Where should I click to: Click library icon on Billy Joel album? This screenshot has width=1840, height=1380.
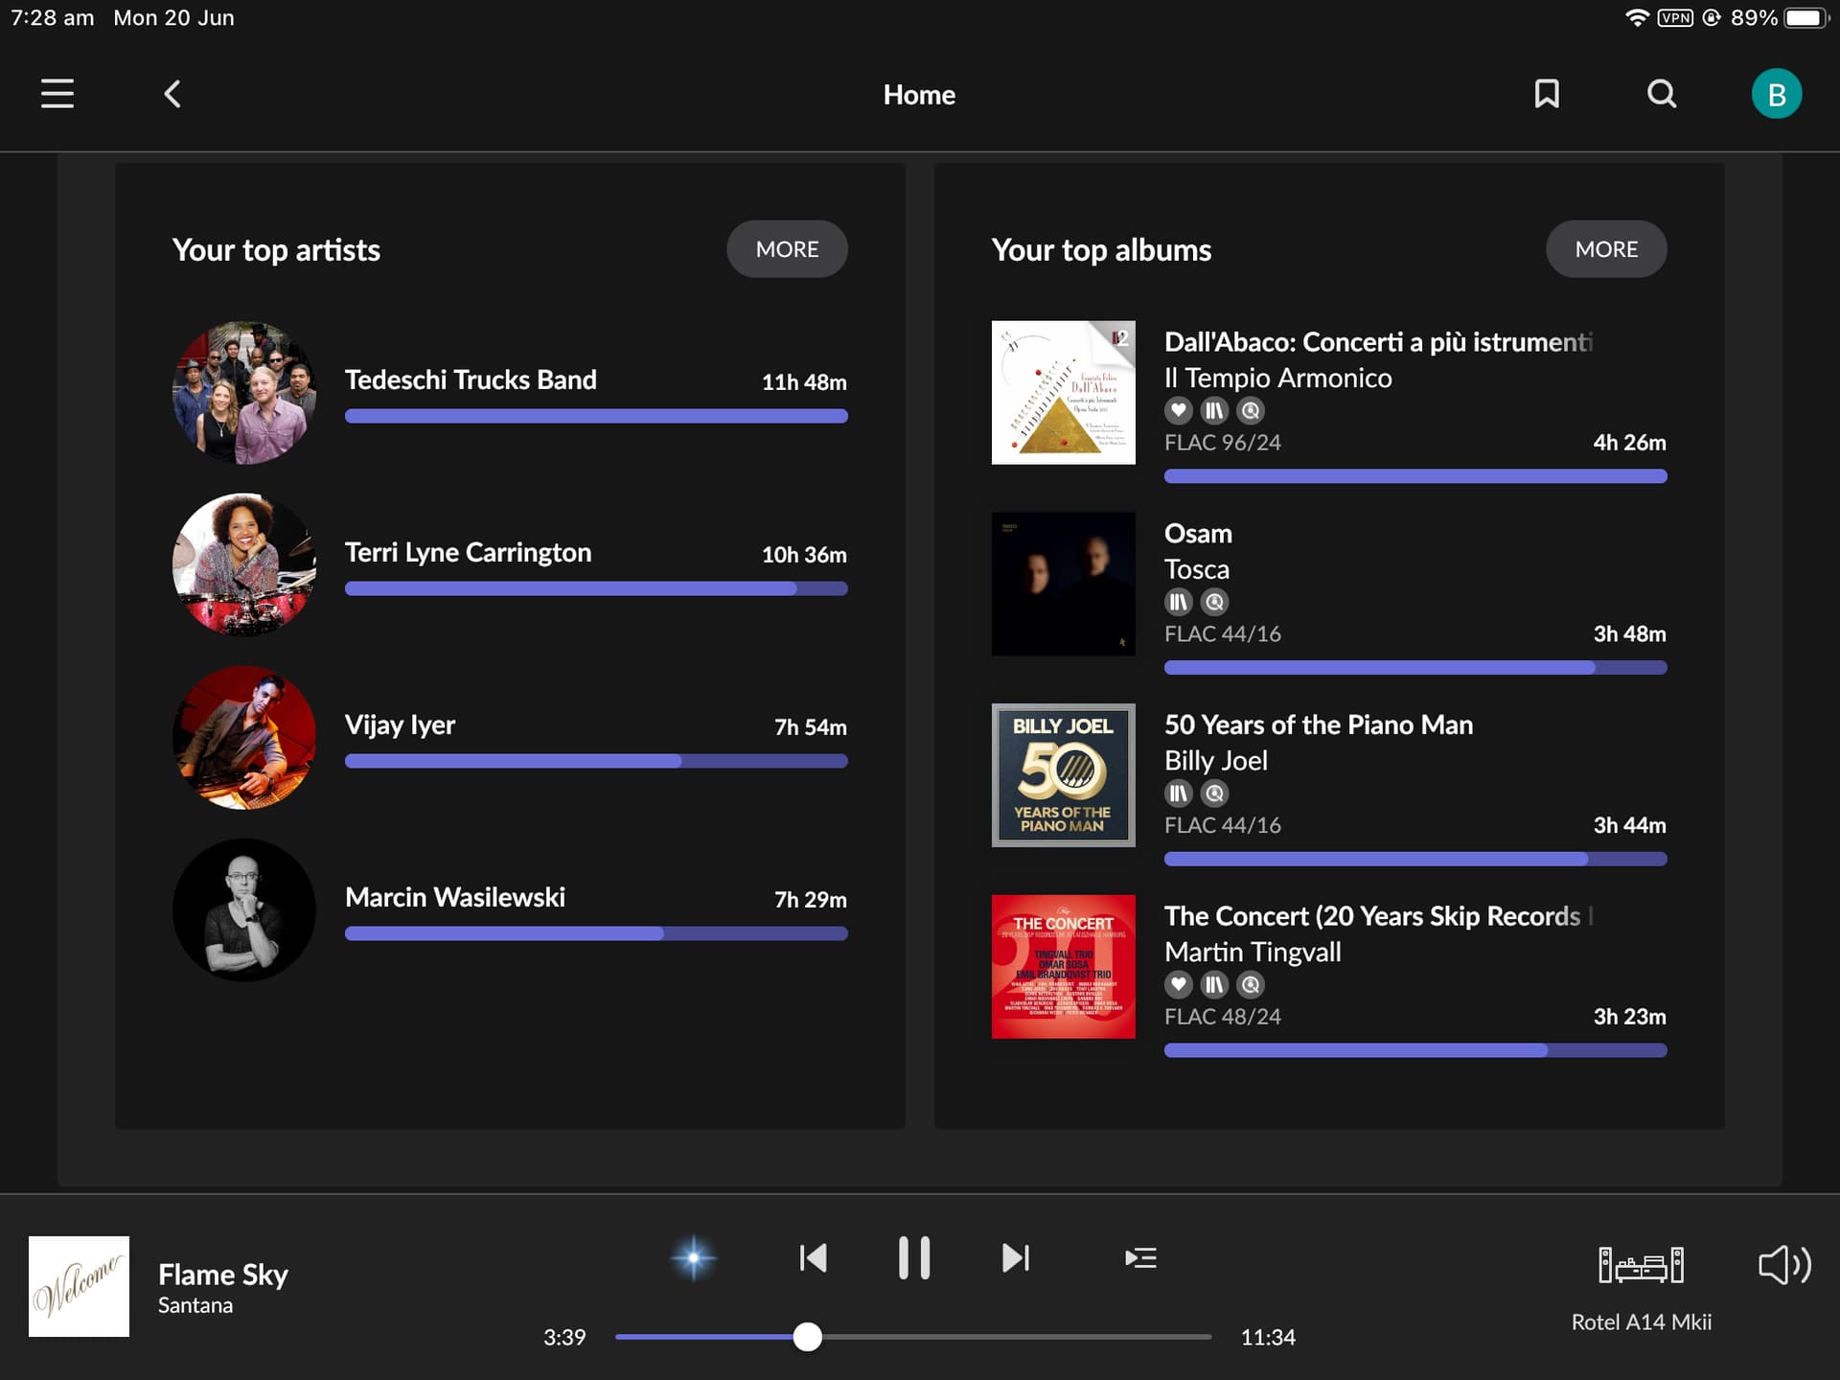1179,793
